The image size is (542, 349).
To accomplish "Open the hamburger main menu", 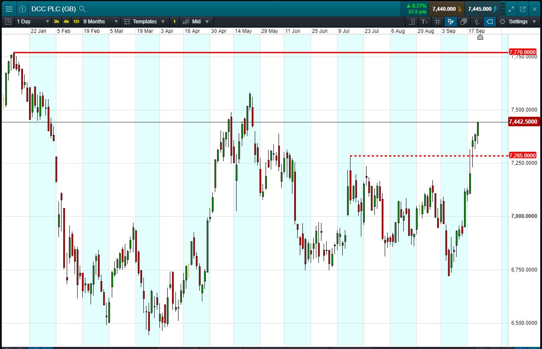I will [x=9, y=9].
